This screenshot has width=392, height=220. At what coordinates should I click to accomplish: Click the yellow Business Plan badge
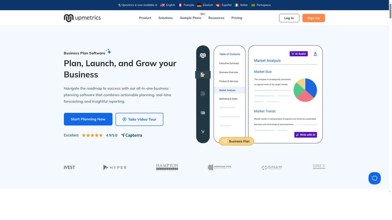coord(236,141)
